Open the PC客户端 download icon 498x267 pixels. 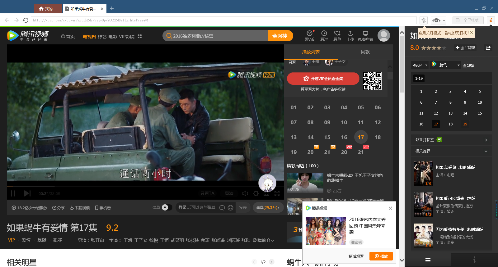tap(365, 34)
